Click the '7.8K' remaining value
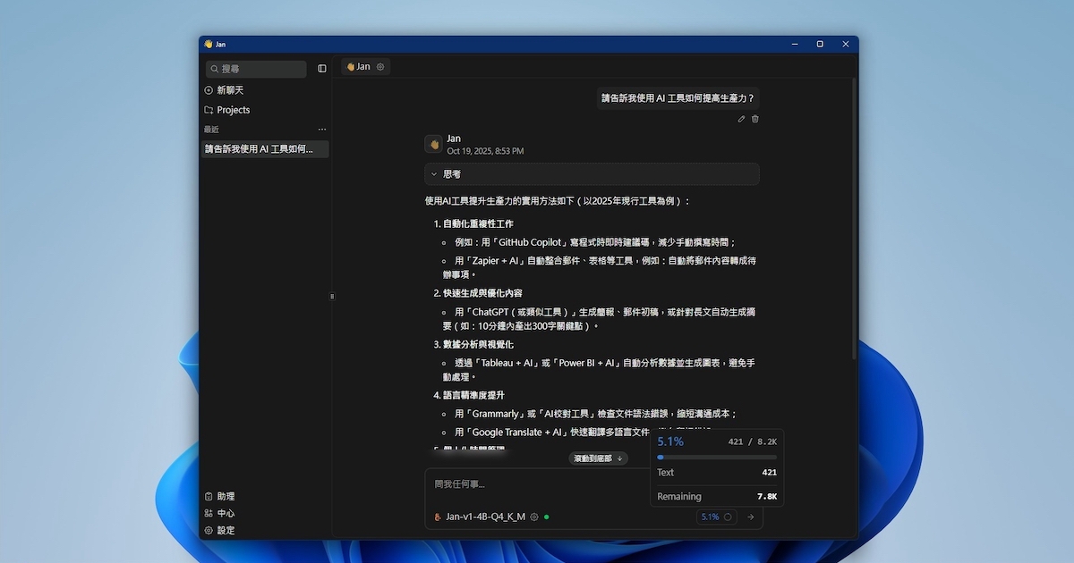 (x=767, y=496)
